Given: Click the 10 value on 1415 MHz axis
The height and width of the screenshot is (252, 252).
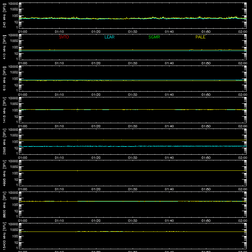Looking at the screenshot, I should click(x=16, y=117).
